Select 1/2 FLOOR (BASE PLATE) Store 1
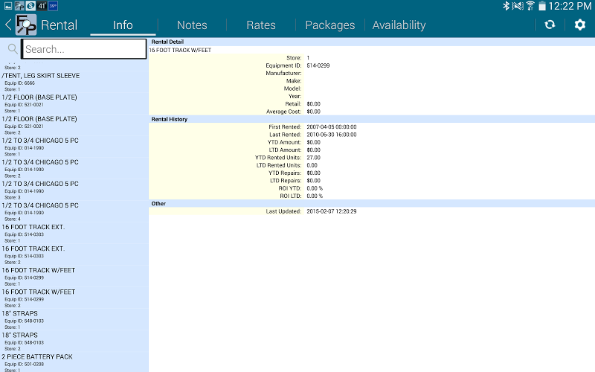 coord(74,103)
